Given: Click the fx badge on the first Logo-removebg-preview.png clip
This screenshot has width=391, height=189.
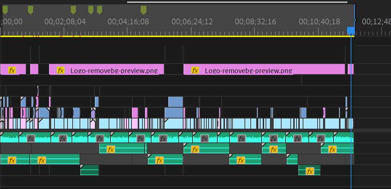Looking at the screenshot, I should (x=61, y=70).
